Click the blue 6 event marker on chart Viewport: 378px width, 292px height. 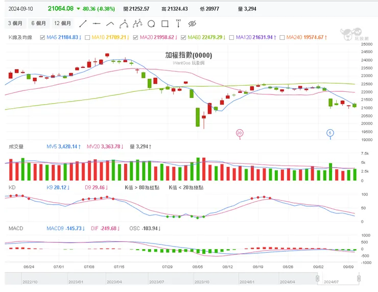point(330,133)
